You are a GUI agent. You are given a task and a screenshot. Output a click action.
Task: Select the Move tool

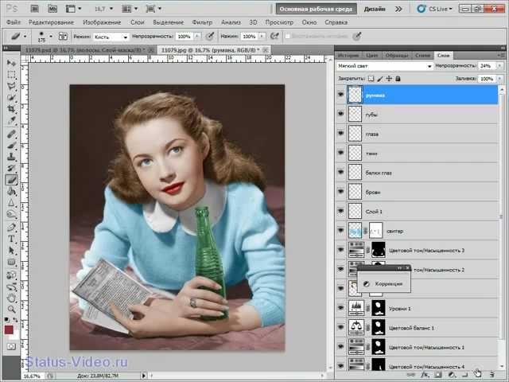11,62
